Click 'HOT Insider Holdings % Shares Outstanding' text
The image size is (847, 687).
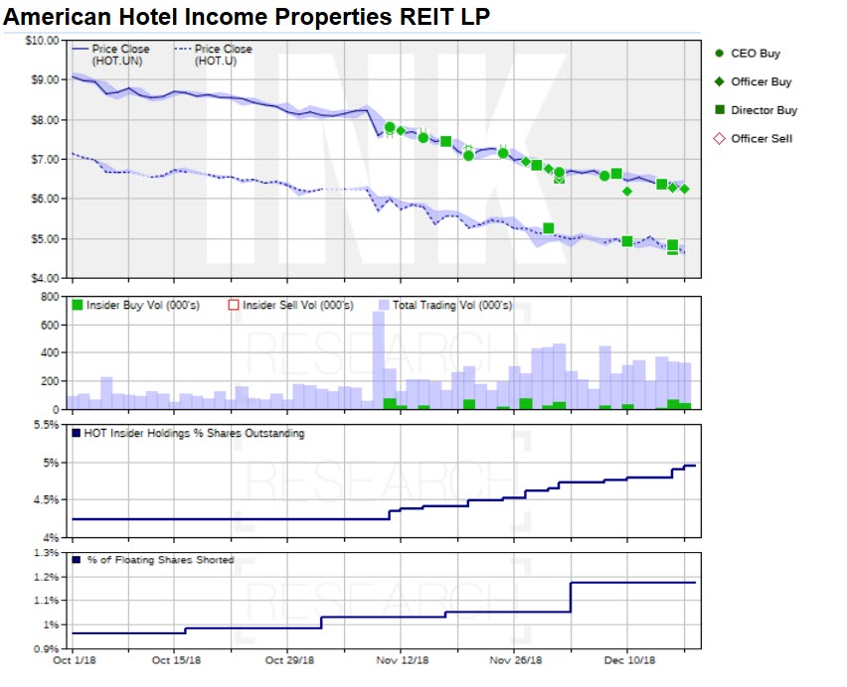[194, 433]
